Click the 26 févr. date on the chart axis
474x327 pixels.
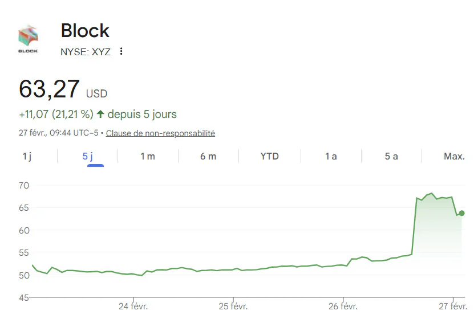click(x=342, y=306)
